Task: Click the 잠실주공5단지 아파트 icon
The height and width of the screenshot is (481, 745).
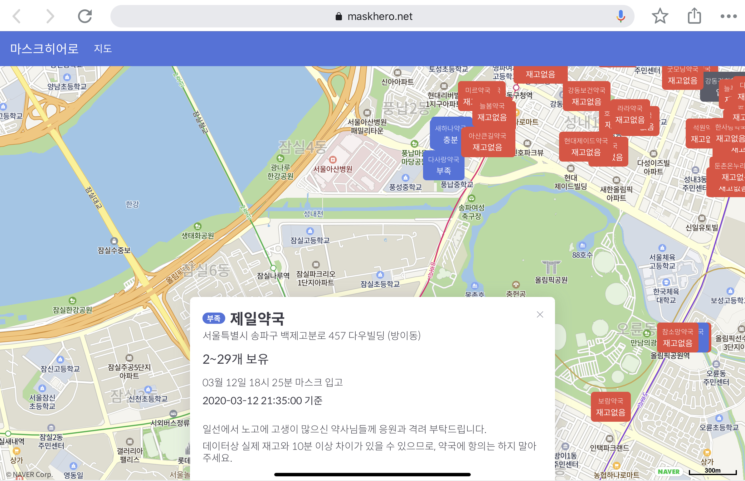Action: coord(129,357)
